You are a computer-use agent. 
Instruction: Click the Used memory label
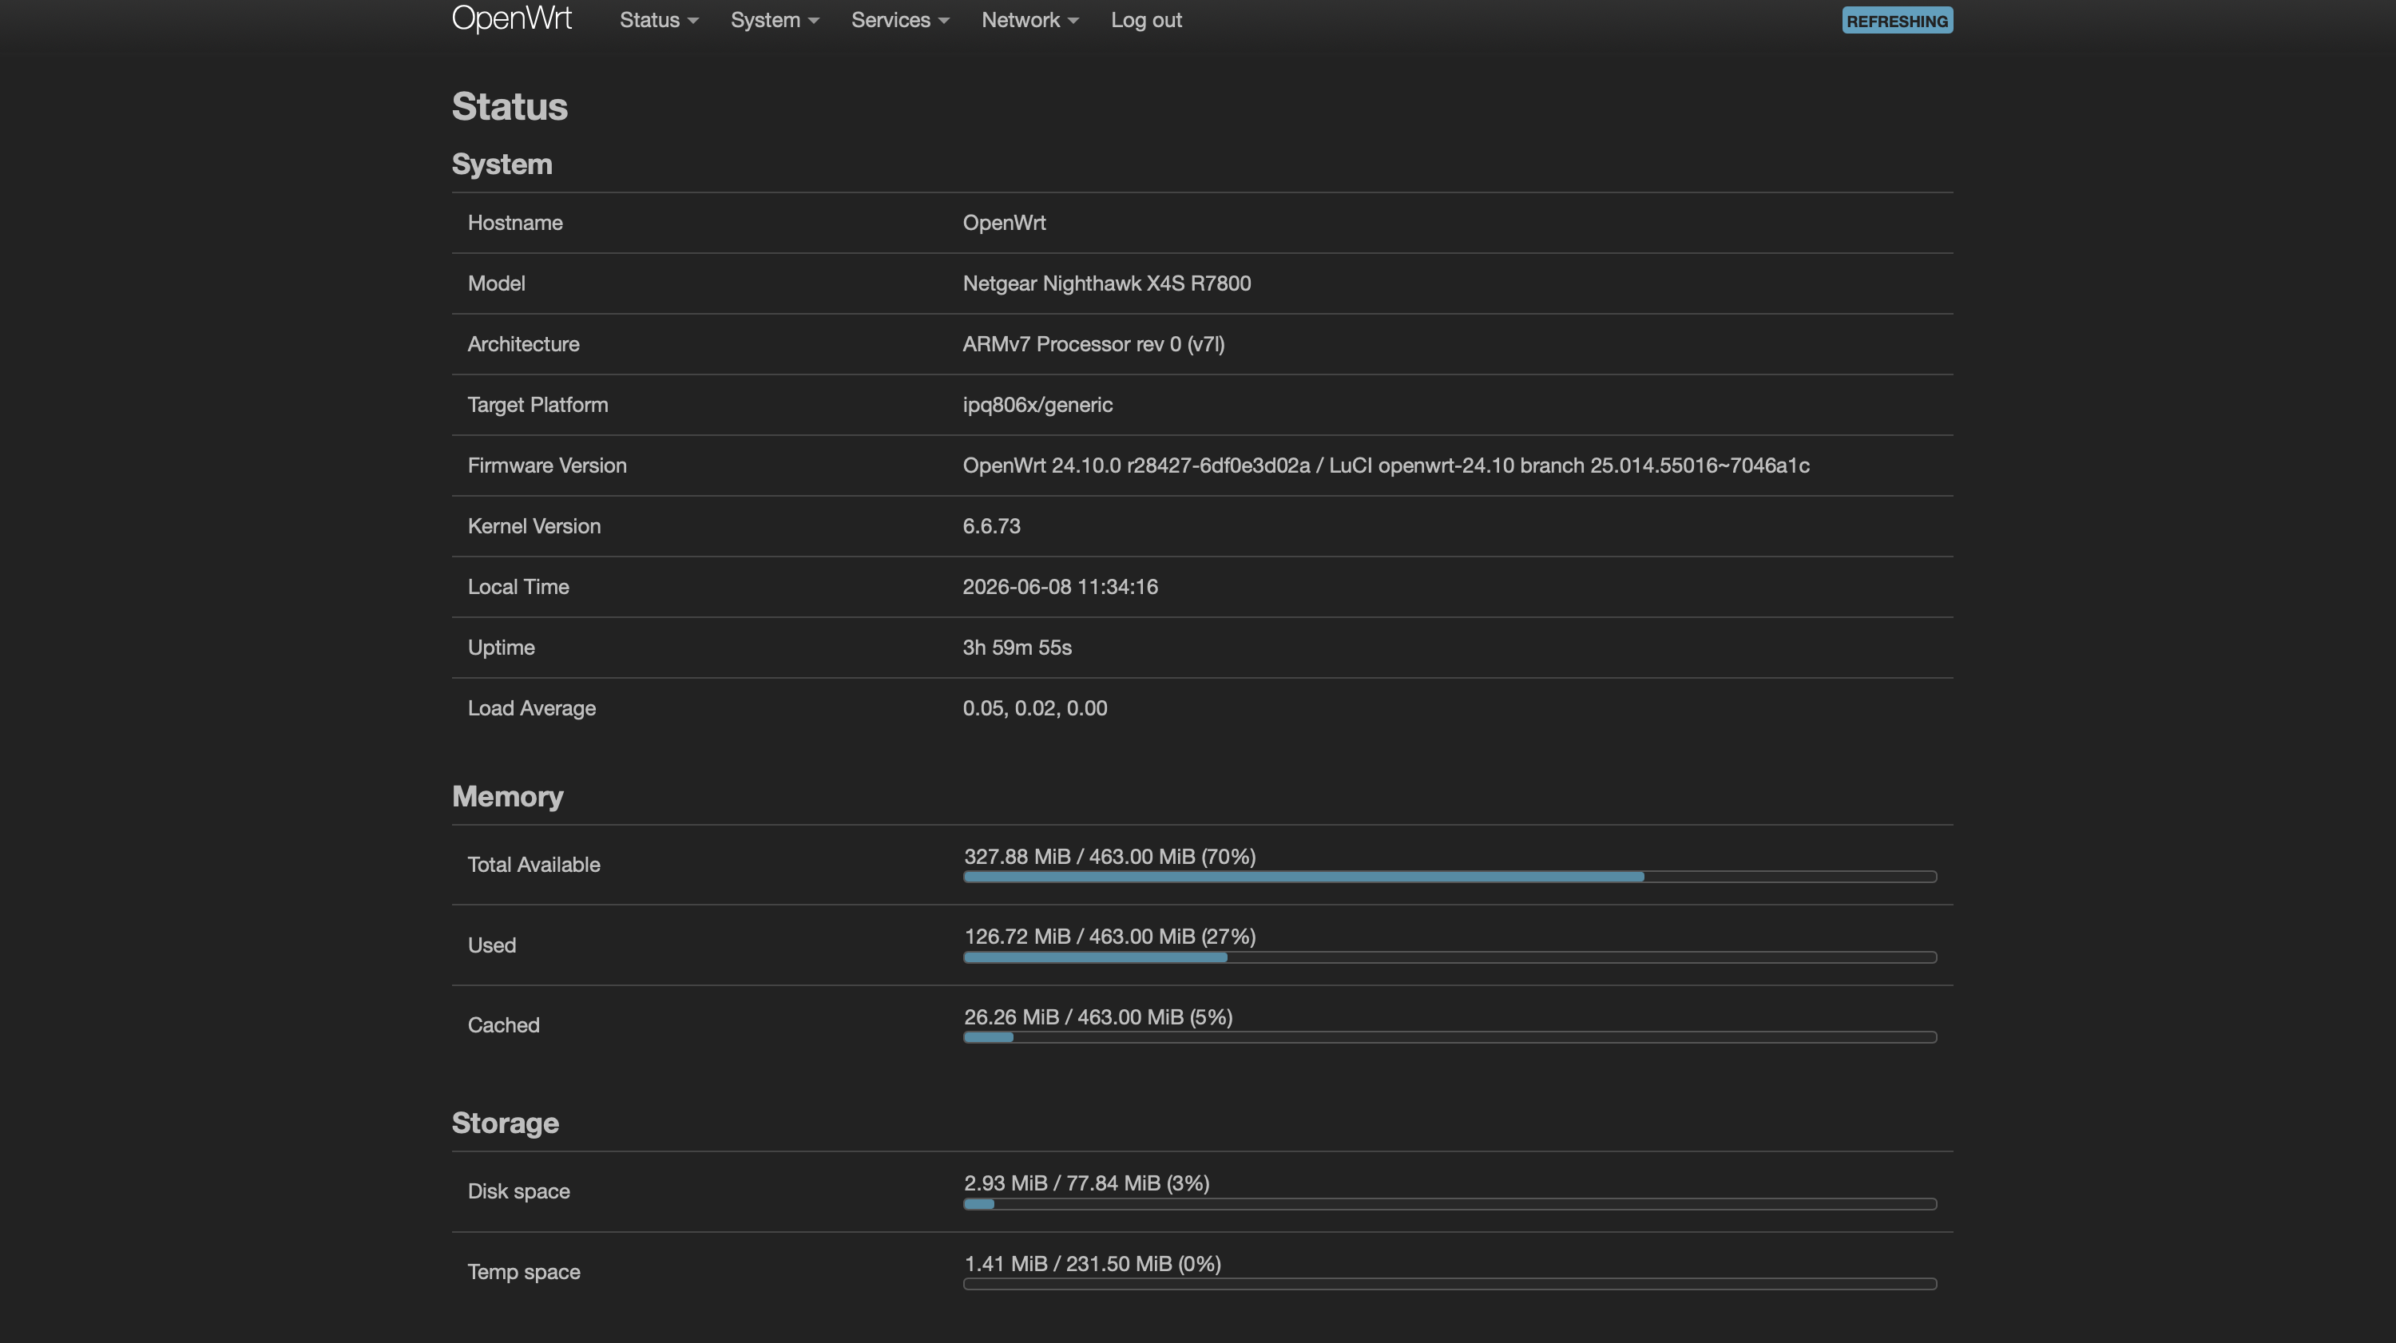pyautogui.click(x=491, y=945)
